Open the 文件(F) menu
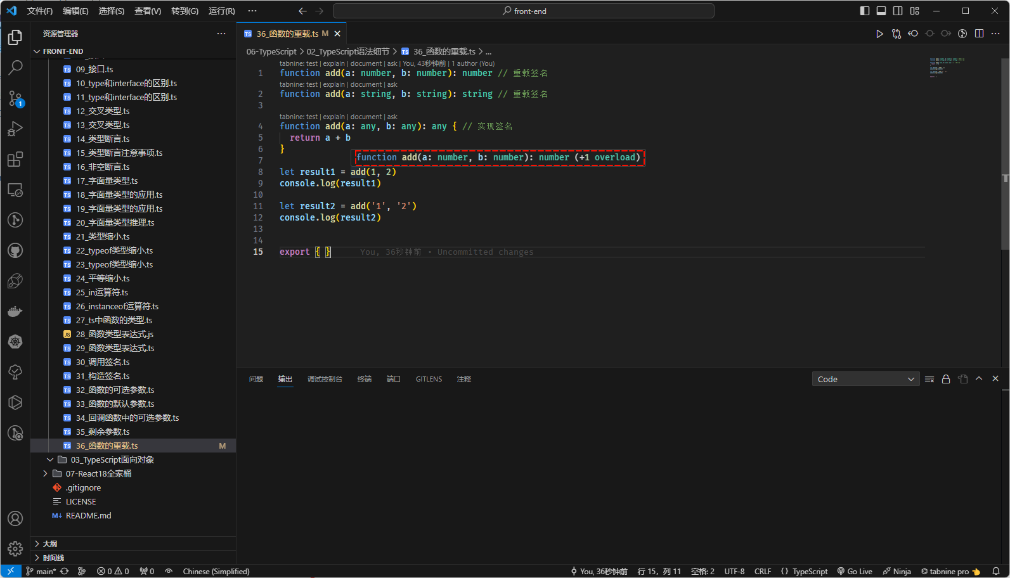 pyautogui.click(x=39, y=11)
